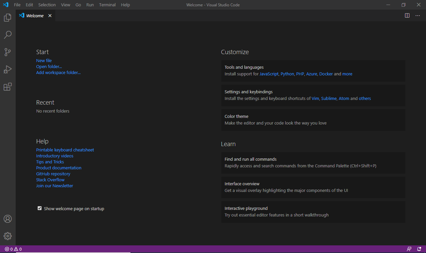426x253 pixels.
Task: Click the New file link
Action: click(44, 60)
